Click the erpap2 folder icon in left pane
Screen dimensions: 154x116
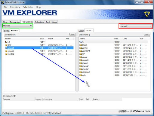point(6,51)
